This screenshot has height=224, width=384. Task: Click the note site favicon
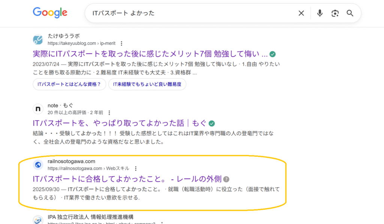pyautogui.click(x=38, y=109)
